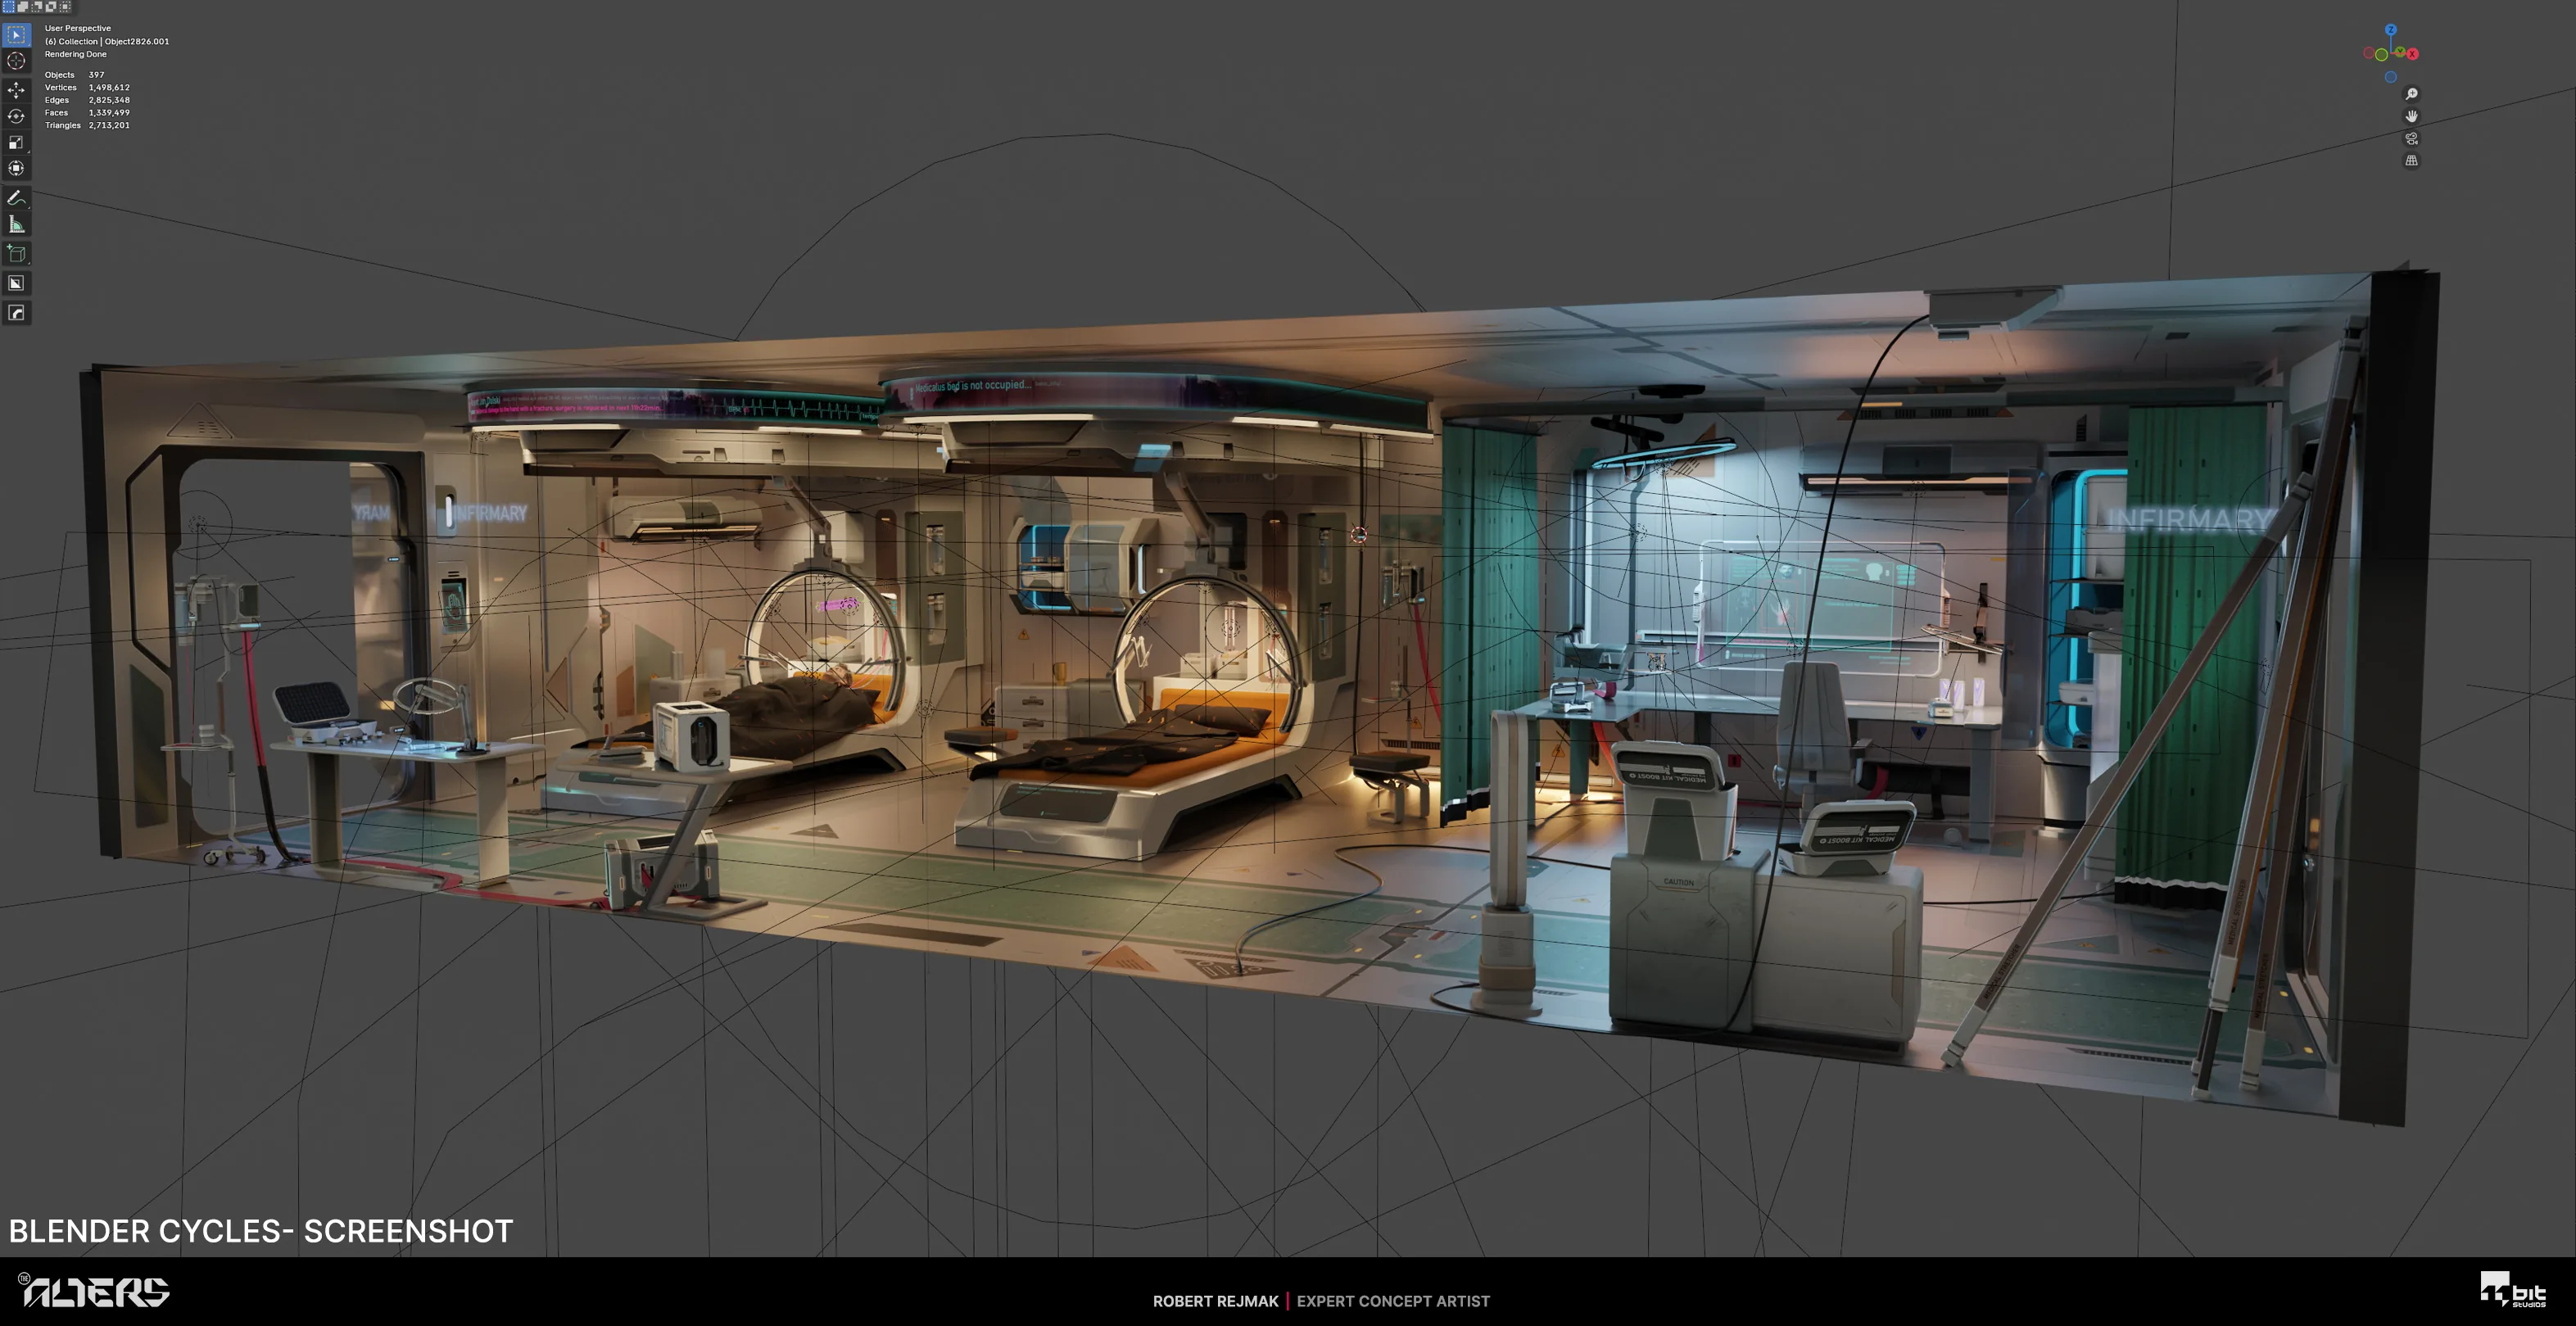Open the Add Cube tool
Viewport: 2576px width, 1326px height.
16,253
